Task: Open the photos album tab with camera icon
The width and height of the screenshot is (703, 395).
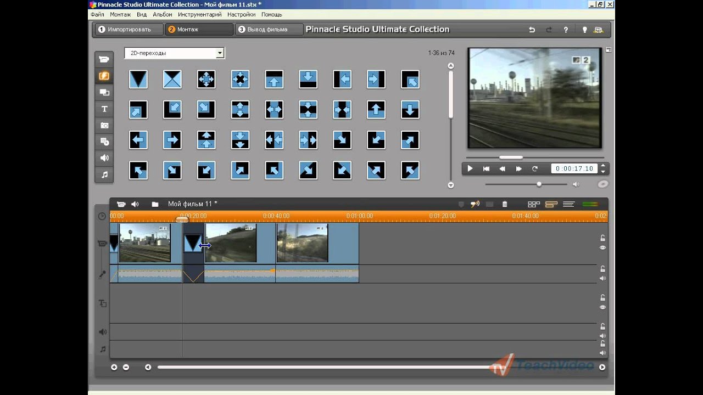Action: (x=104, y=125)
